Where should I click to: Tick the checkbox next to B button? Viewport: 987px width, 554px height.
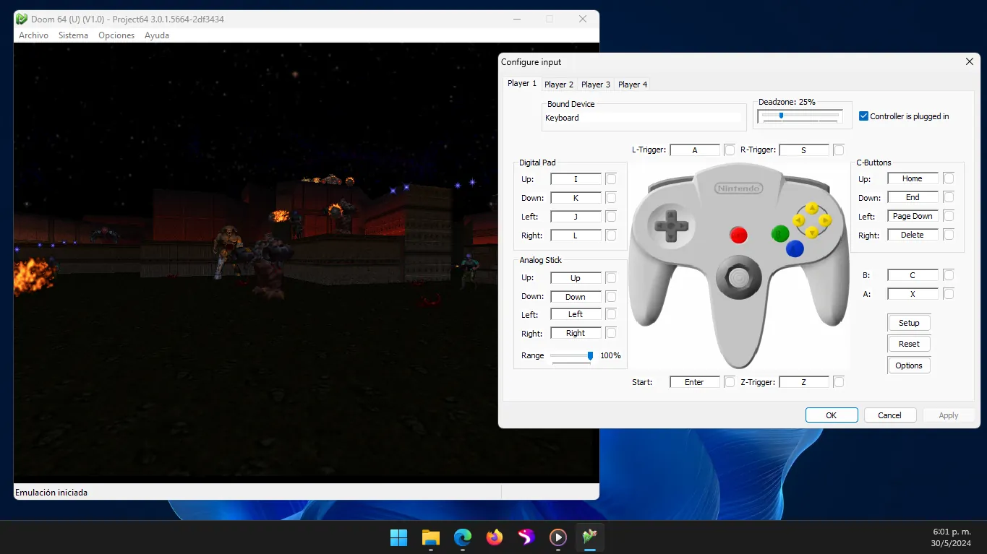click(949, 275)
